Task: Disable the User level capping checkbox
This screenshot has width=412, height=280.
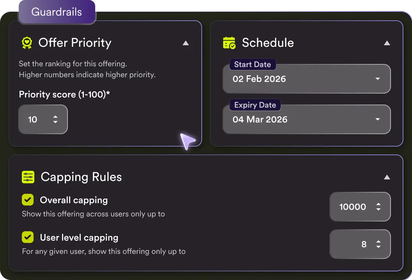Action: click(28, 237)
